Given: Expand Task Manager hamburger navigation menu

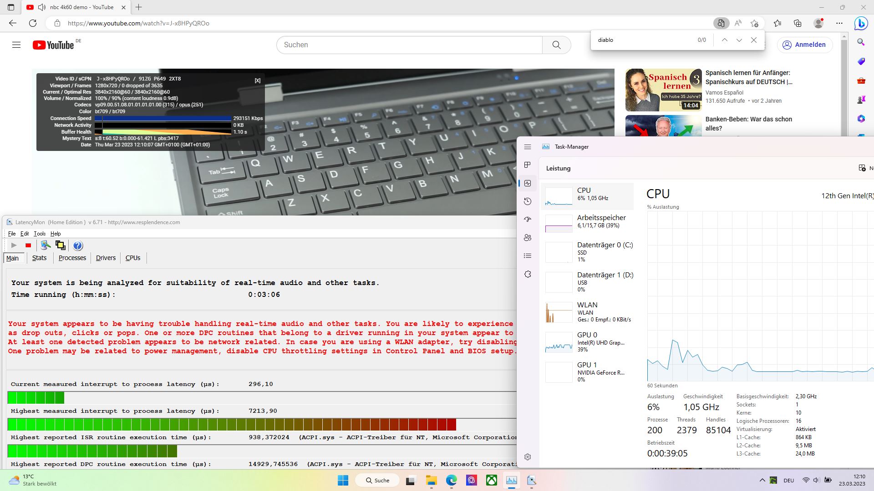Looking at the screenshot, I should coord(528,147).
